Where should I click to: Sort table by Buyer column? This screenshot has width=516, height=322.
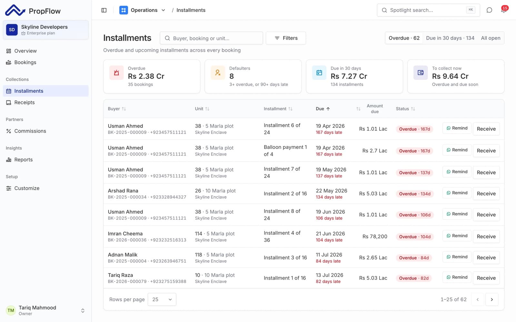coord(117,109)
